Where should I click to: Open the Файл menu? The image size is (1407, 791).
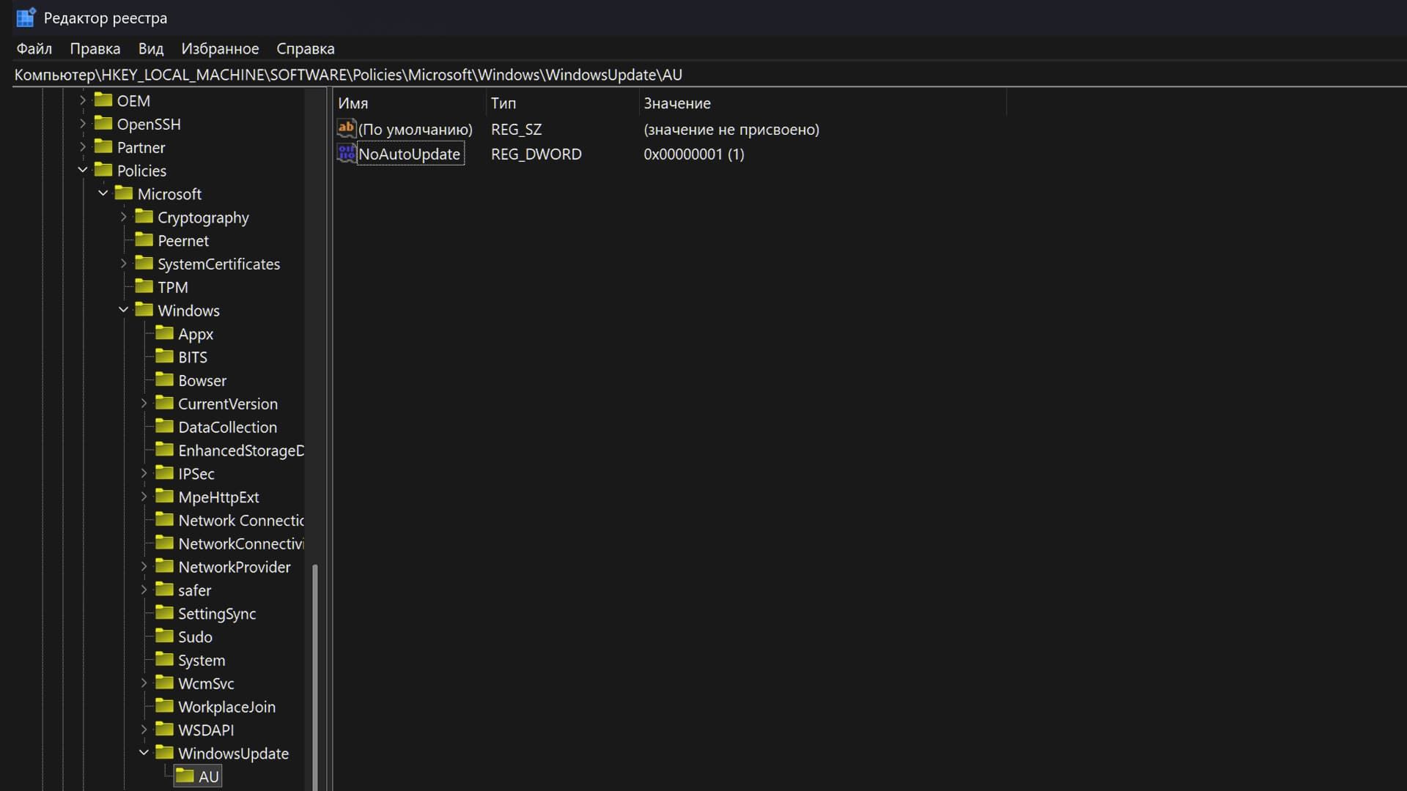tap(34, 48)
